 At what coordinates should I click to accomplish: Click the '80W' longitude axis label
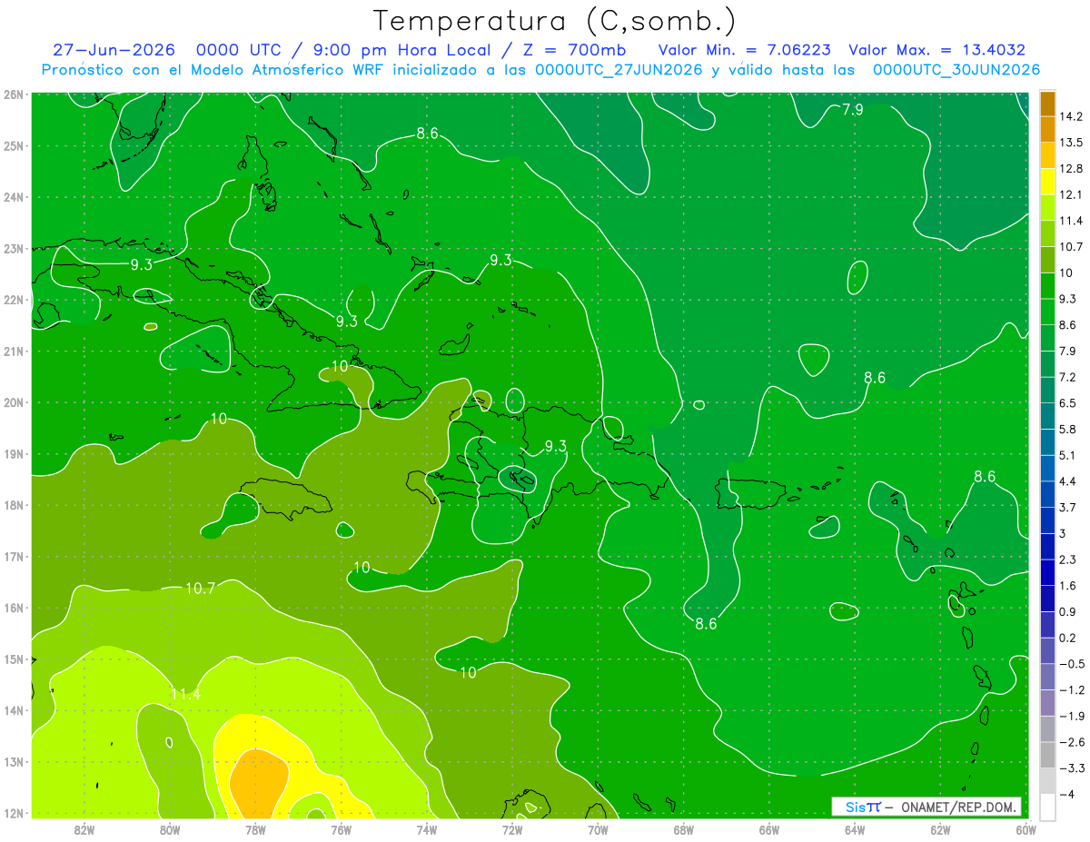pyautogui.click(x=170, y=829)
